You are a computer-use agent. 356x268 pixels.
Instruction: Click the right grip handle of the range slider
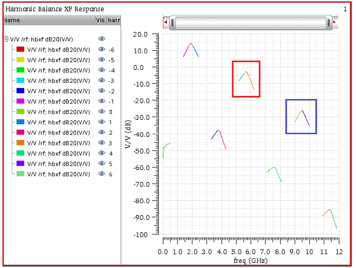(x=329, y=22)
